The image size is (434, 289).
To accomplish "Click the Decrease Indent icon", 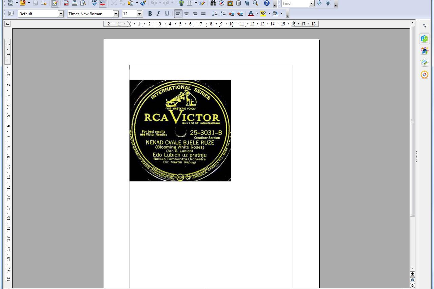I will point(232,14).
